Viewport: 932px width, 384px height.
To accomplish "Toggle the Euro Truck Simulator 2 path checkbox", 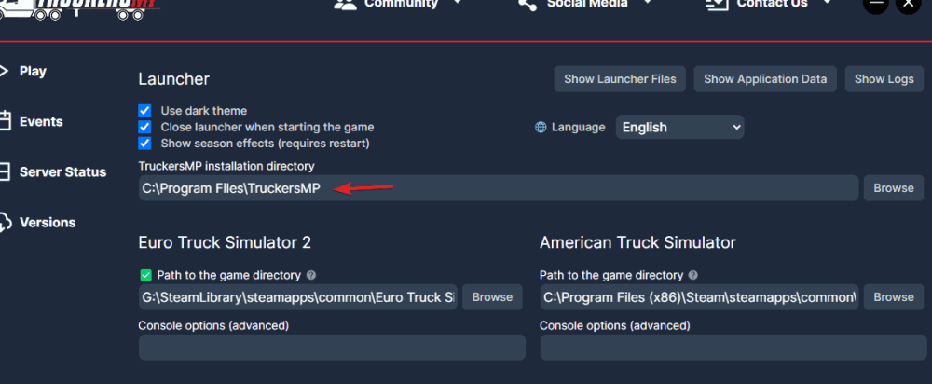I will tap(145, 275).
